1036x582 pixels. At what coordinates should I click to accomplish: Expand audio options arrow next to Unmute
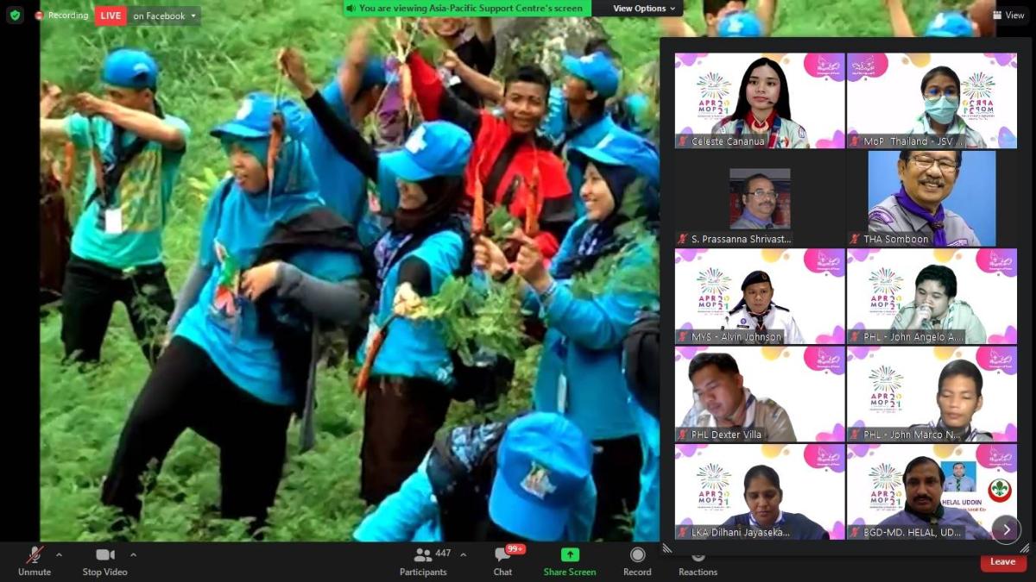(59, 554)
